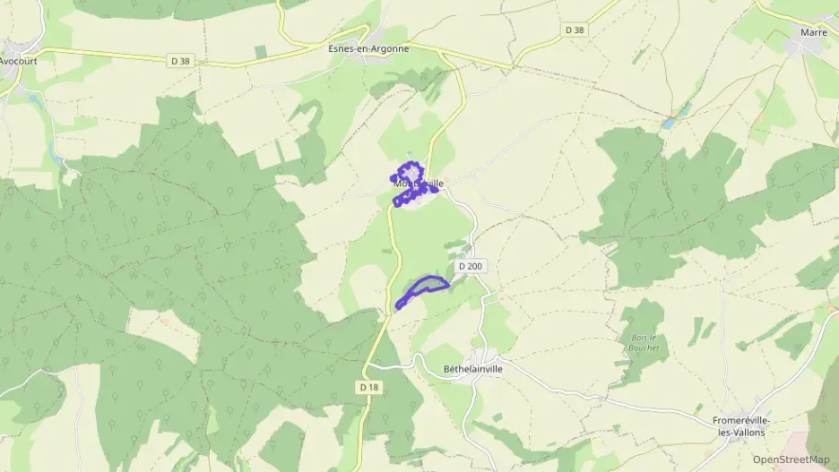Click the Béthelainville village label
This screenshot has width=839, height=472.
point(473,369)
